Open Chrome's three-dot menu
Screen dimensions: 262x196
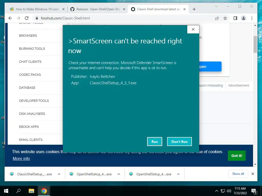[x=252, y=18]
